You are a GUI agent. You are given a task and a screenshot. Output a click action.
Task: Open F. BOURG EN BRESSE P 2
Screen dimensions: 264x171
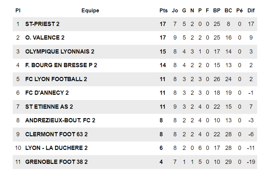point(61,65)
